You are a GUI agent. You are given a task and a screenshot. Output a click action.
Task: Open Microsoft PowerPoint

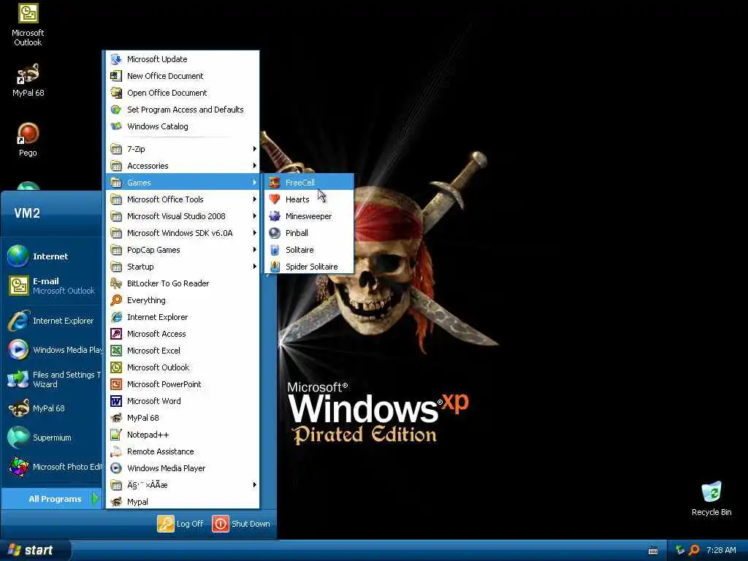coord(183,384)
